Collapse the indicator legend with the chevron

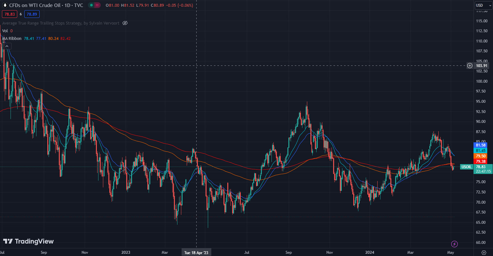click(7, 46)
